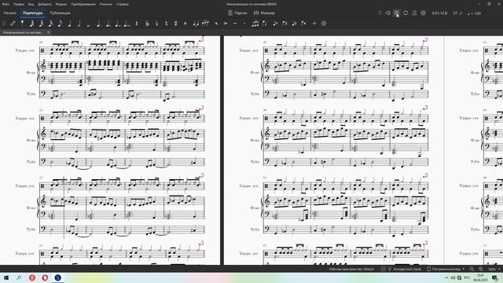Image resolution: width=503 pixels, height=283 pixels.
Task: Select the half note duration
Action: [79, 23]
